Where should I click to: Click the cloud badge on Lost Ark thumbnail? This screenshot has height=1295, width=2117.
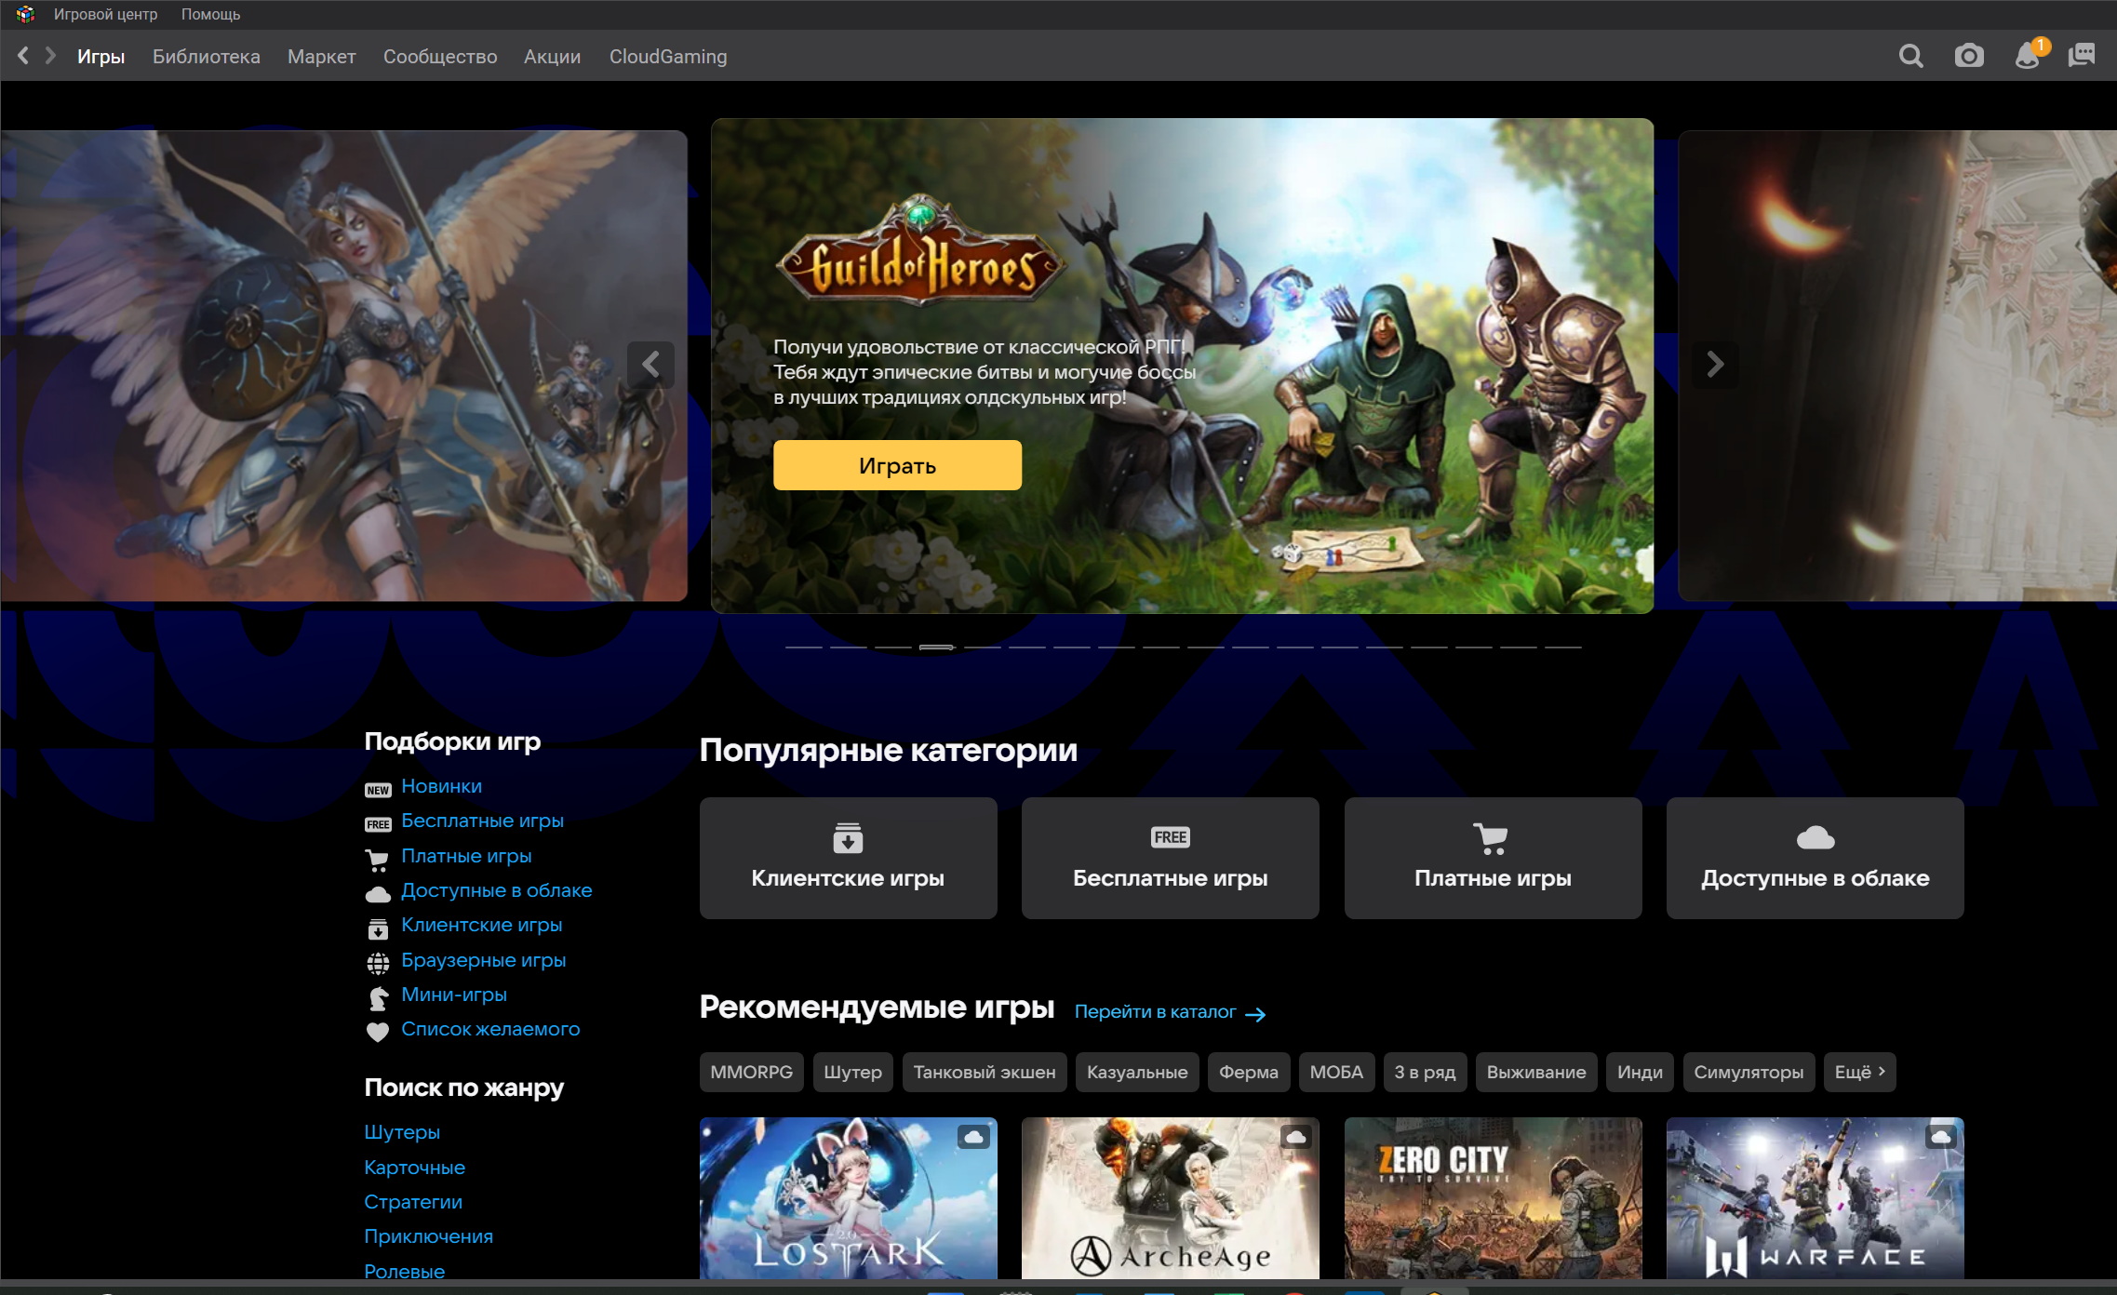(x=973, y=1137)
